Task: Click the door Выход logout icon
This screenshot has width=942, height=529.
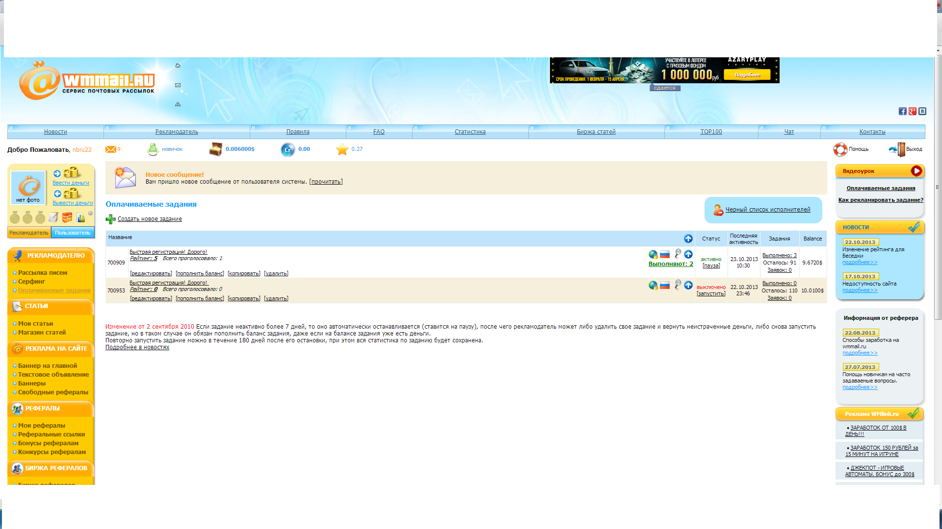Action: click(898, 149)
